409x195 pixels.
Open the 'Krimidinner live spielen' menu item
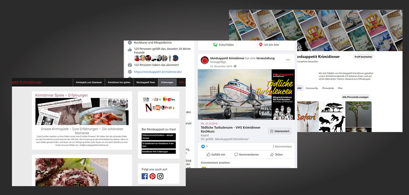(119, 82)
